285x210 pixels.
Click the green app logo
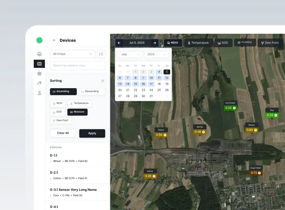(x=39, y=40)
